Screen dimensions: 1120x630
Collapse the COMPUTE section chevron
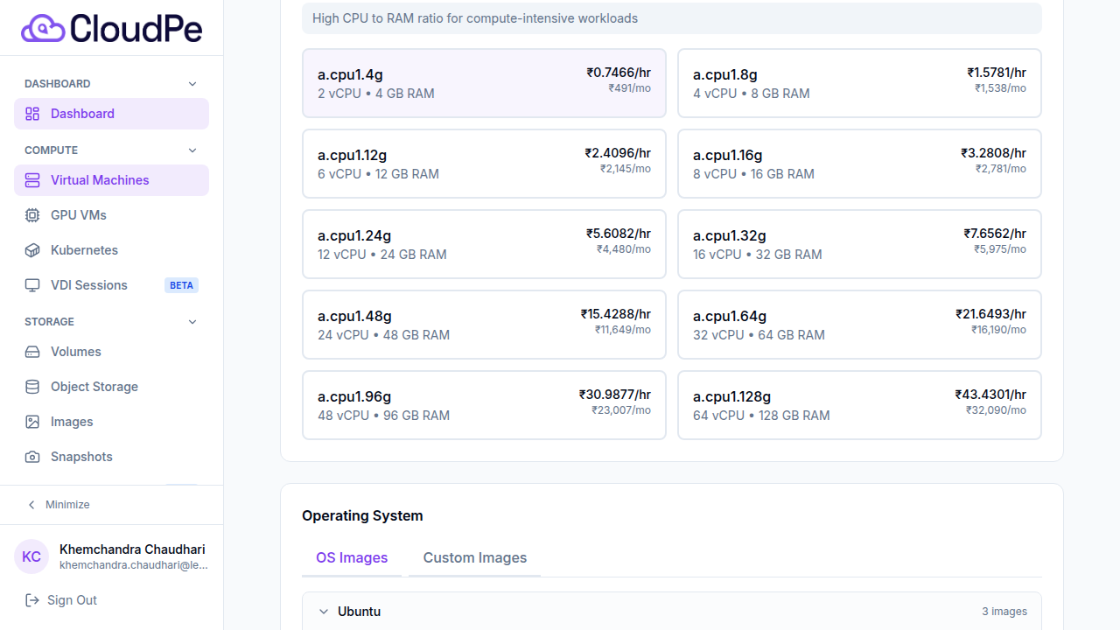click(192, 150)
